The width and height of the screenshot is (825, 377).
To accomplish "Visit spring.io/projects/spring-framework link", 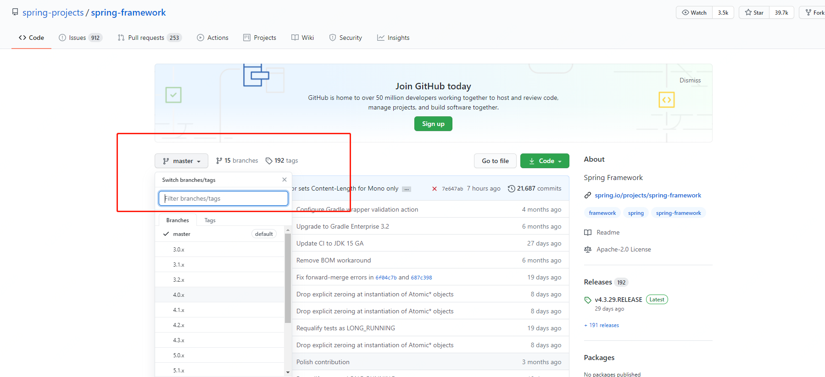I will (648, 195).
